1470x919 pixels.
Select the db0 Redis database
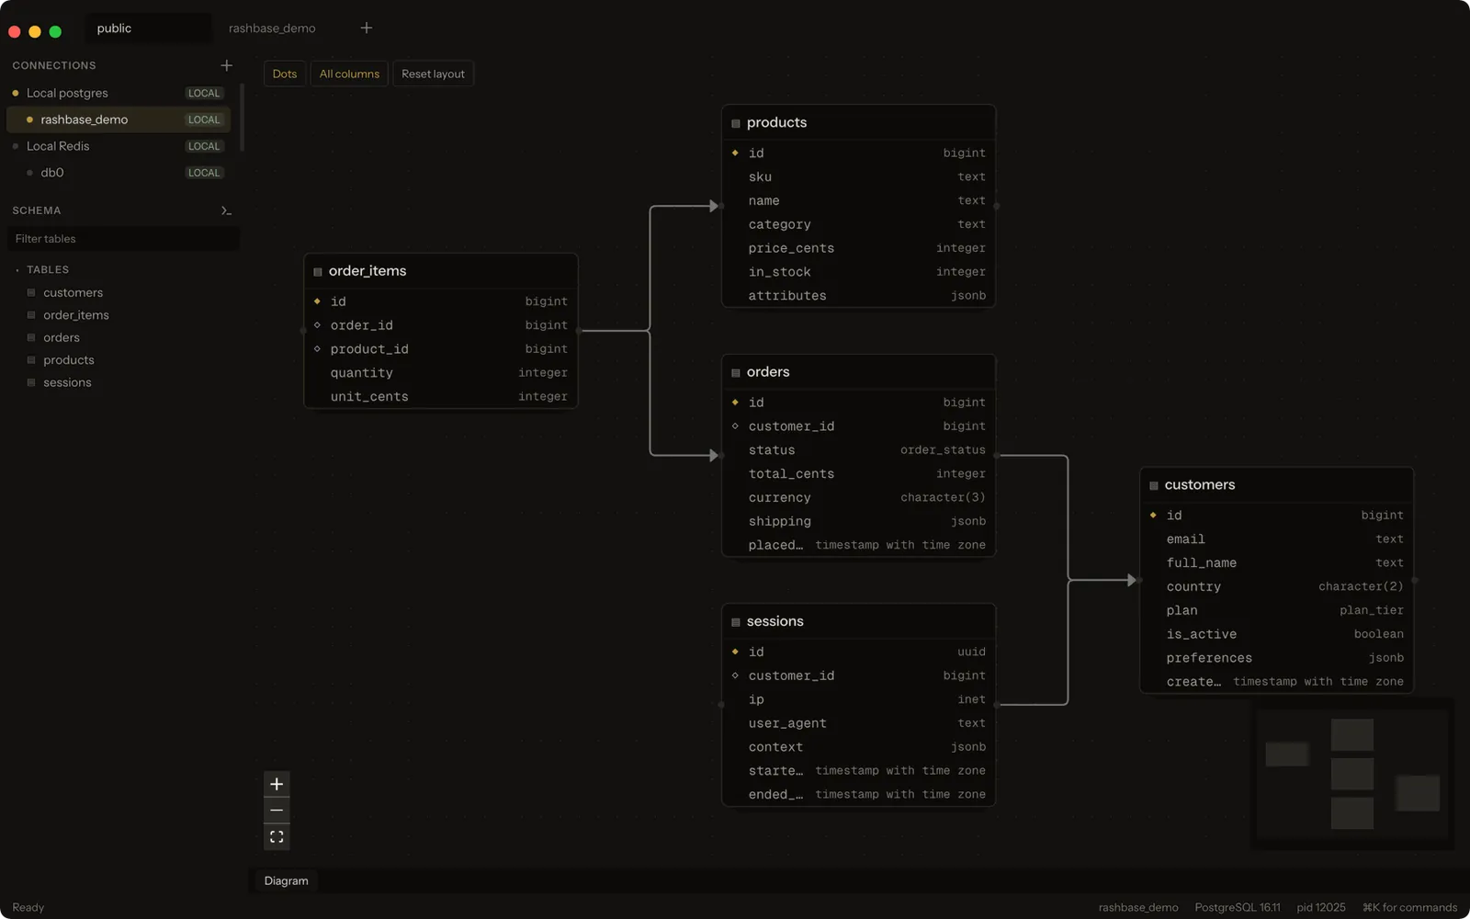pos(118,173)
